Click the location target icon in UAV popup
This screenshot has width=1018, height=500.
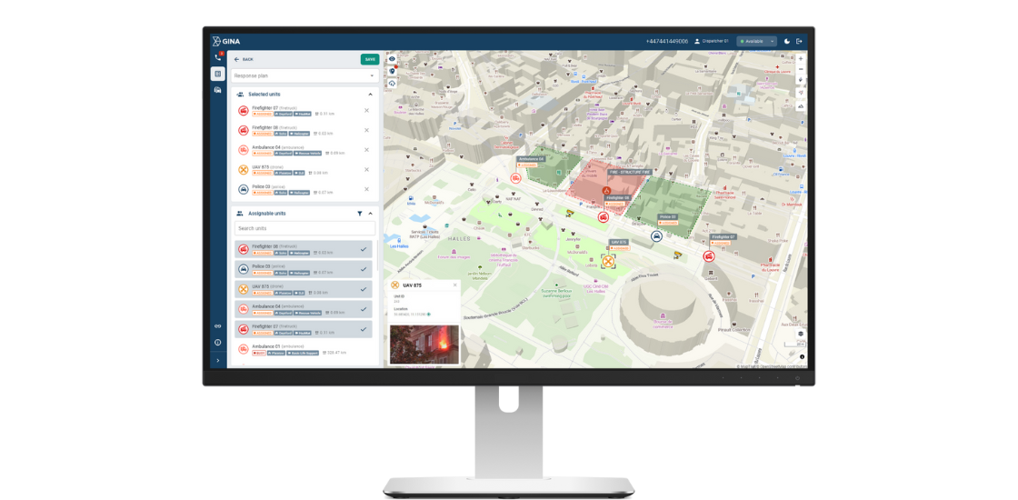click(x=428, y=315)
